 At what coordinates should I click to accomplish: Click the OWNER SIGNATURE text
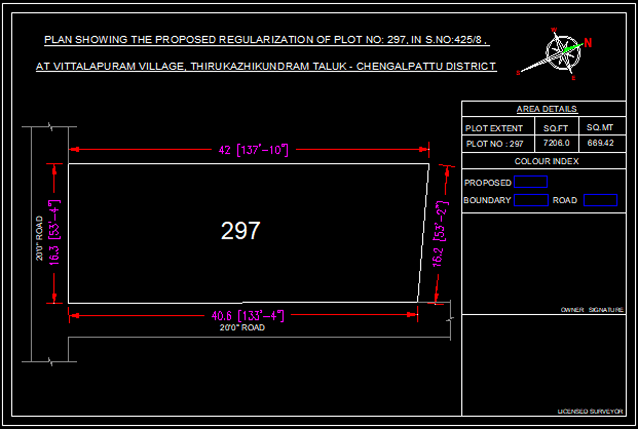592,310
